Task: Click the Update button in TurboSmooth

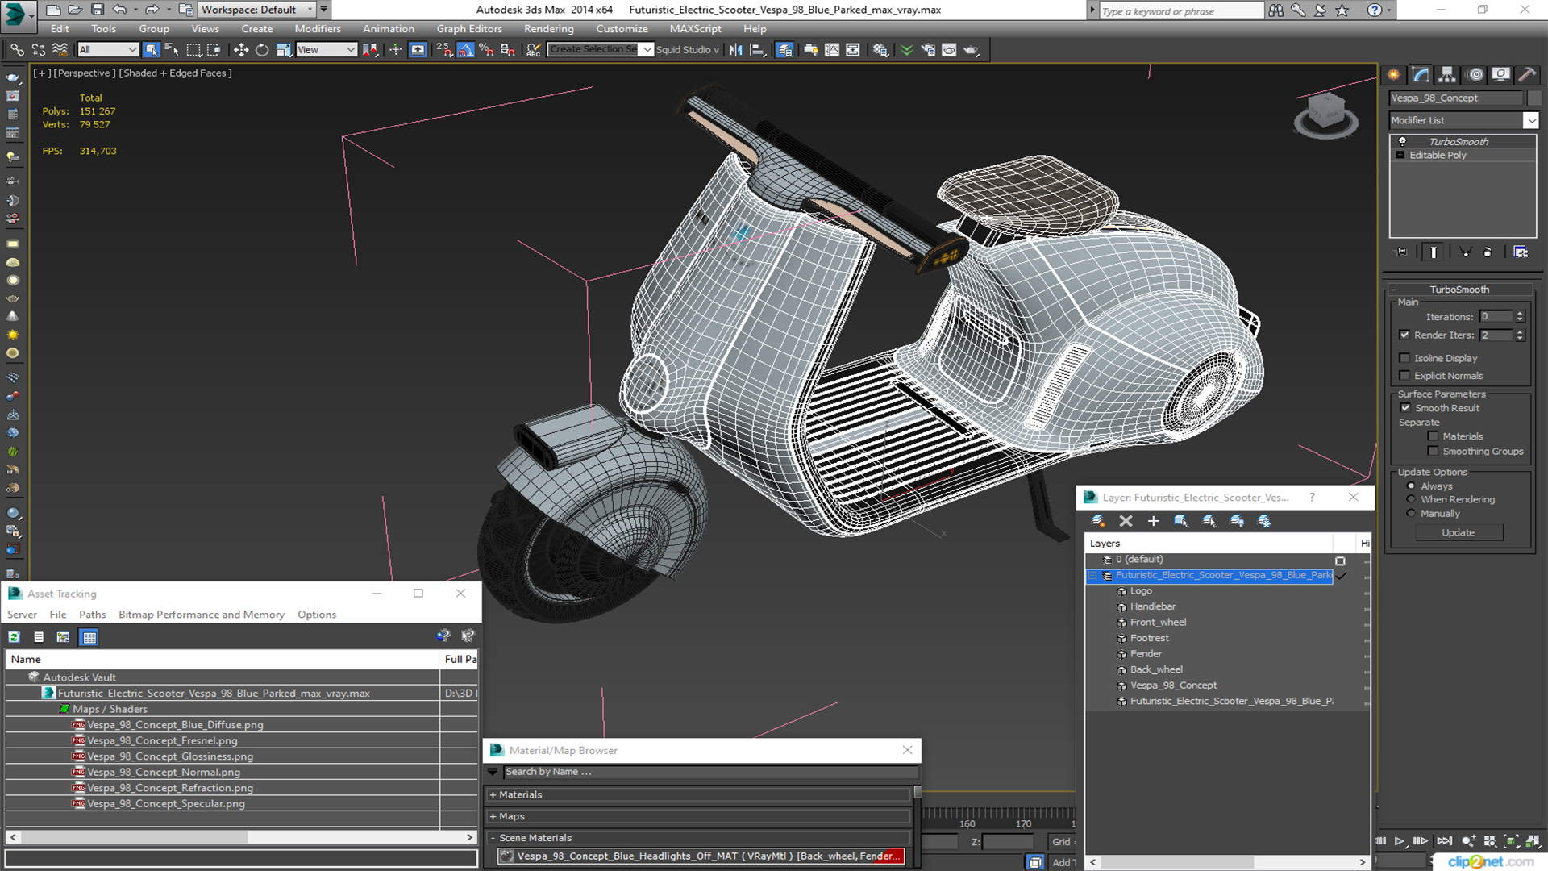Action: pyautogui.click(x=1458, y=532)
